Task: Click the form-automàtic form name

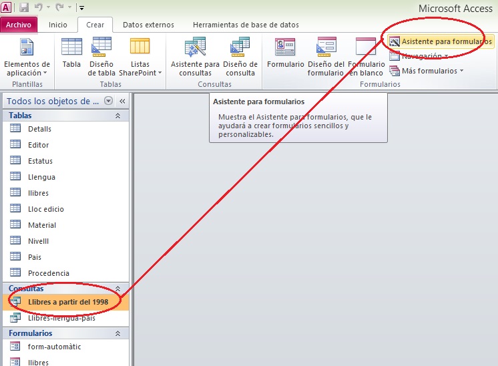Action: pos(54,347)
